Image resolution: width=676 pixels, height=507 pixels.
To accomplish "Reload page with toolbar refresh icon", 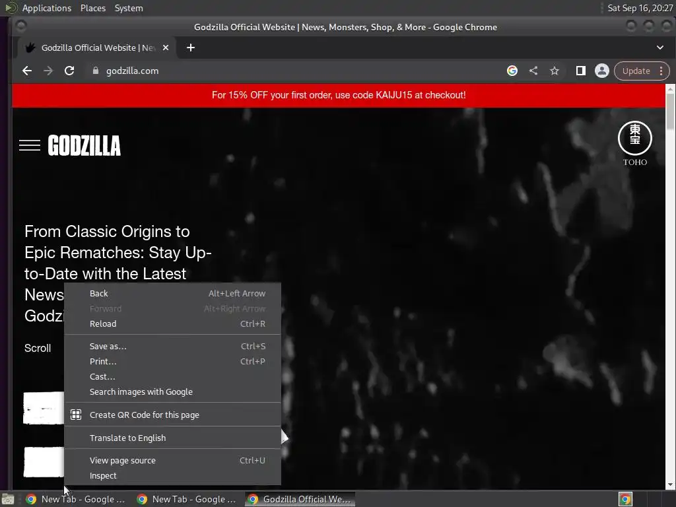I will (69, 71).
